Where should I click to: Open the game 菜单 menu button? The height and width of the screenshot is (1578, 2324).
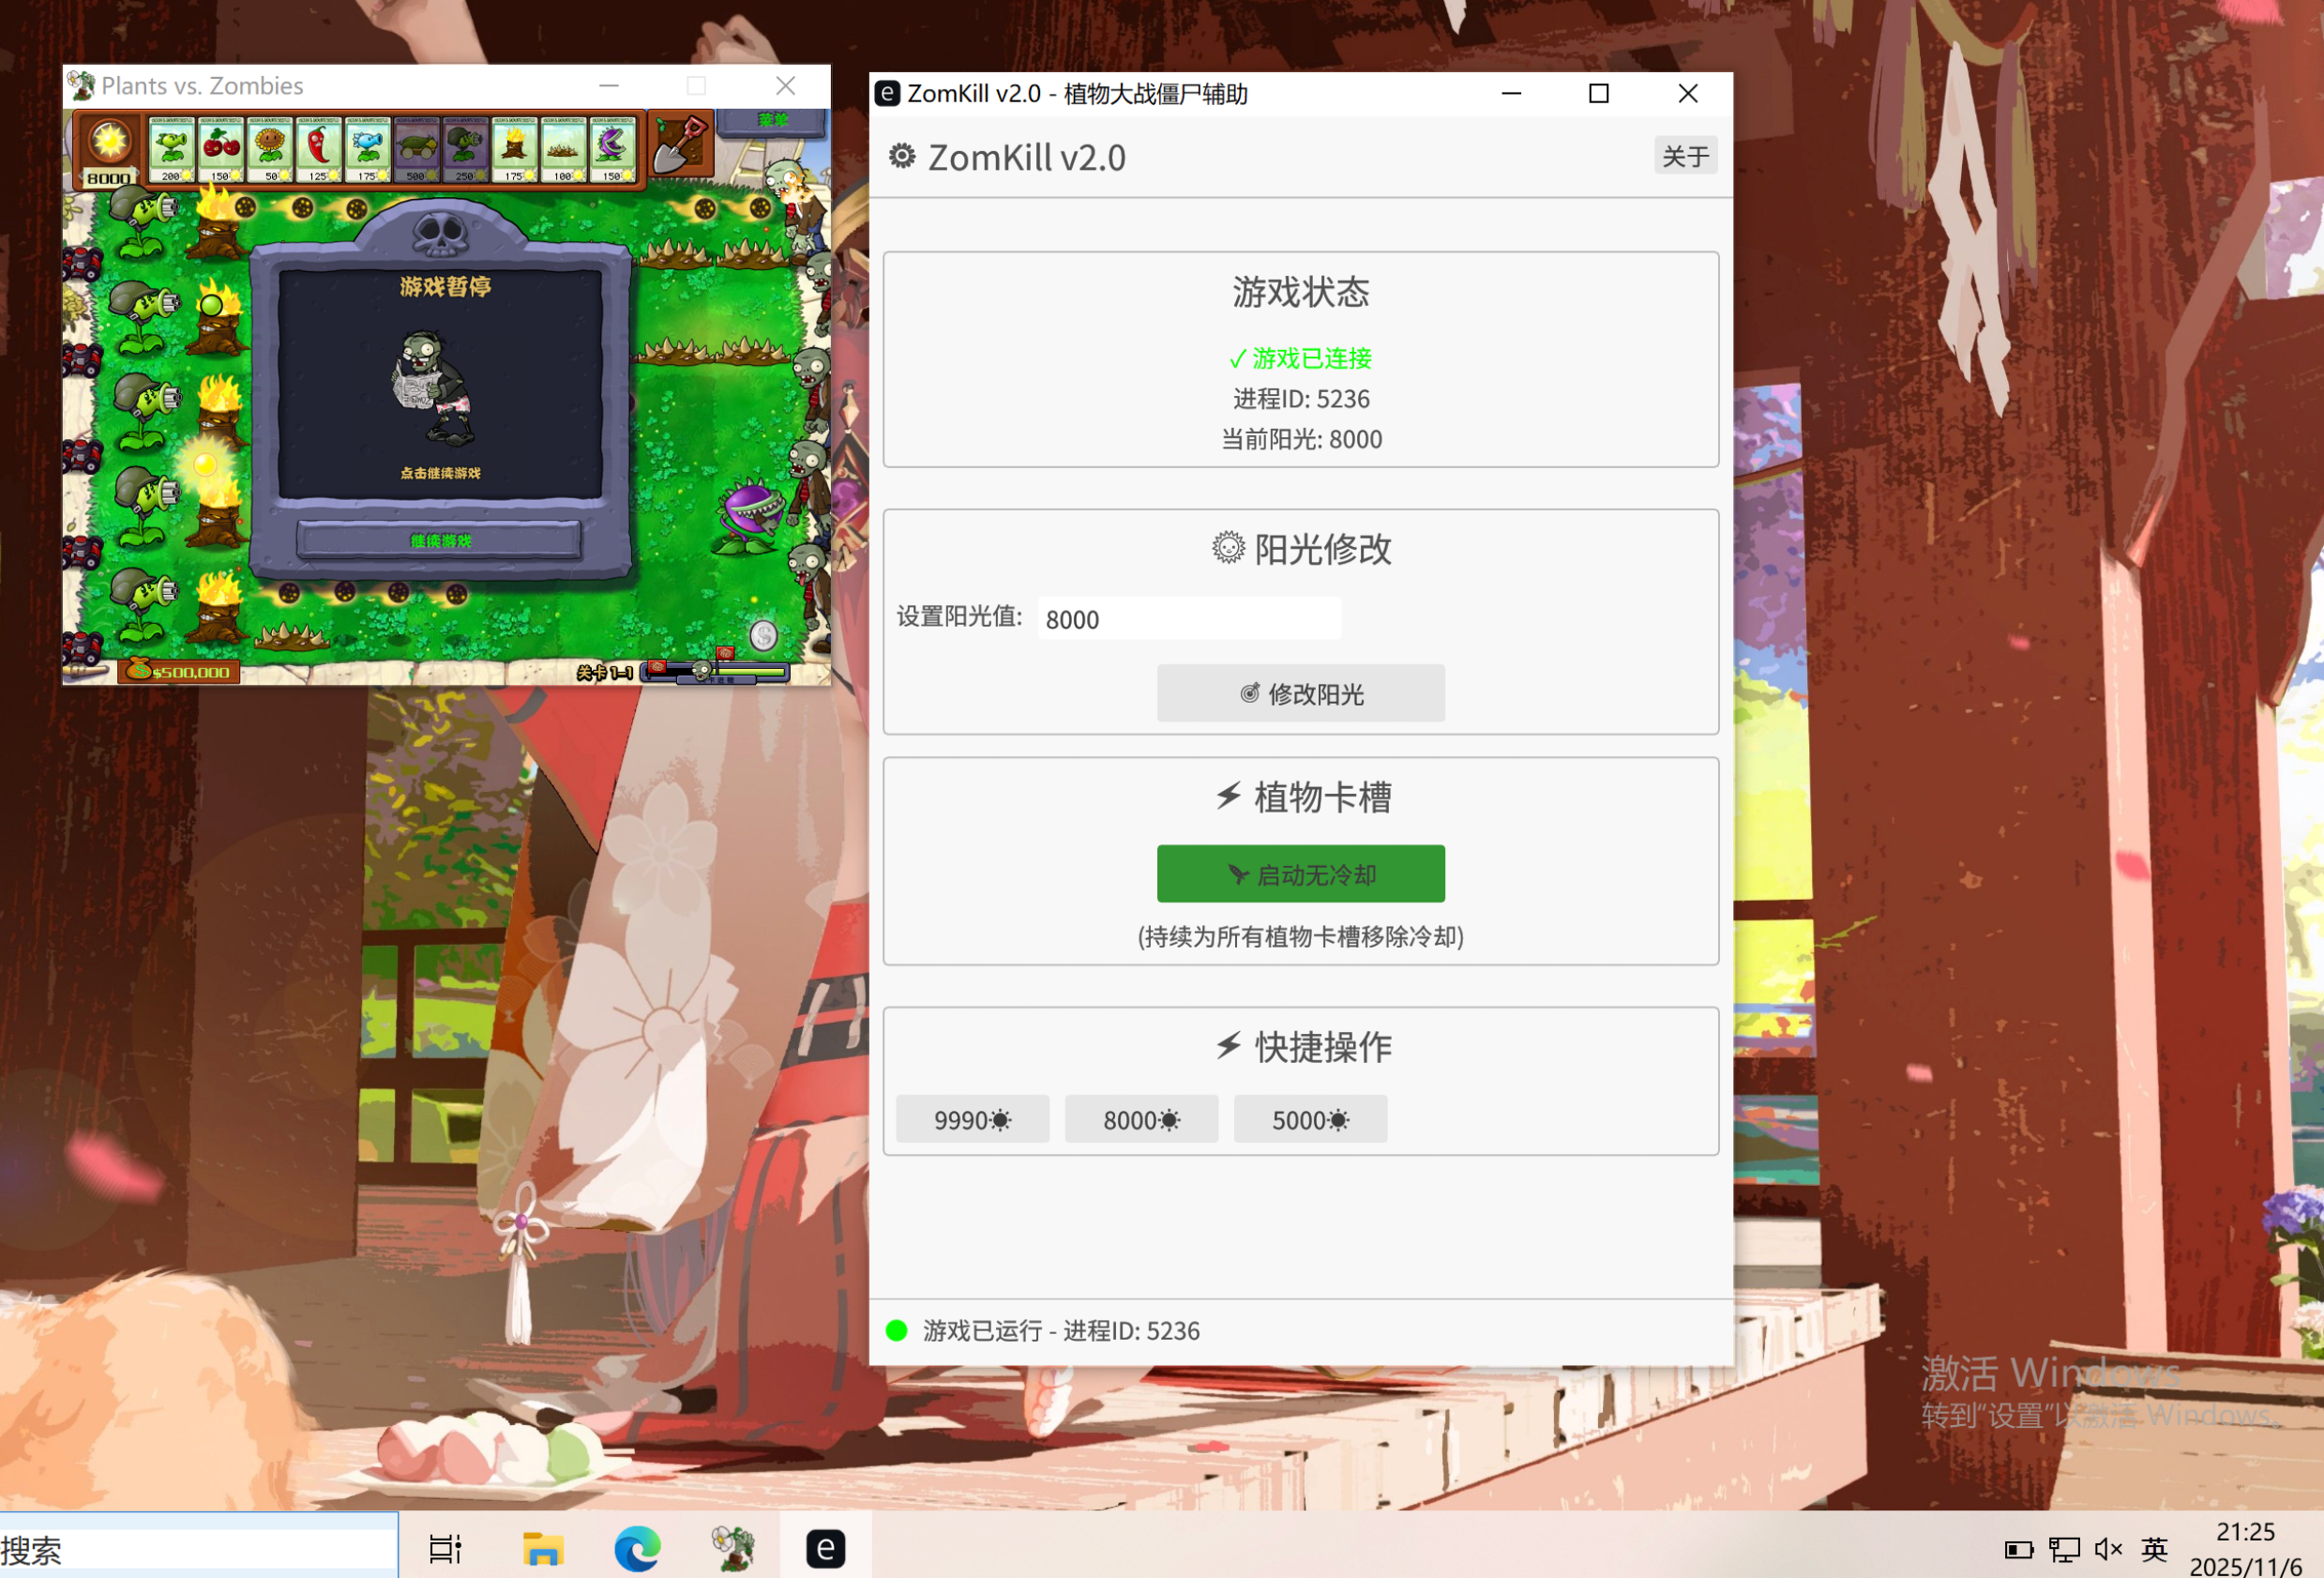(x=772, y=121)
